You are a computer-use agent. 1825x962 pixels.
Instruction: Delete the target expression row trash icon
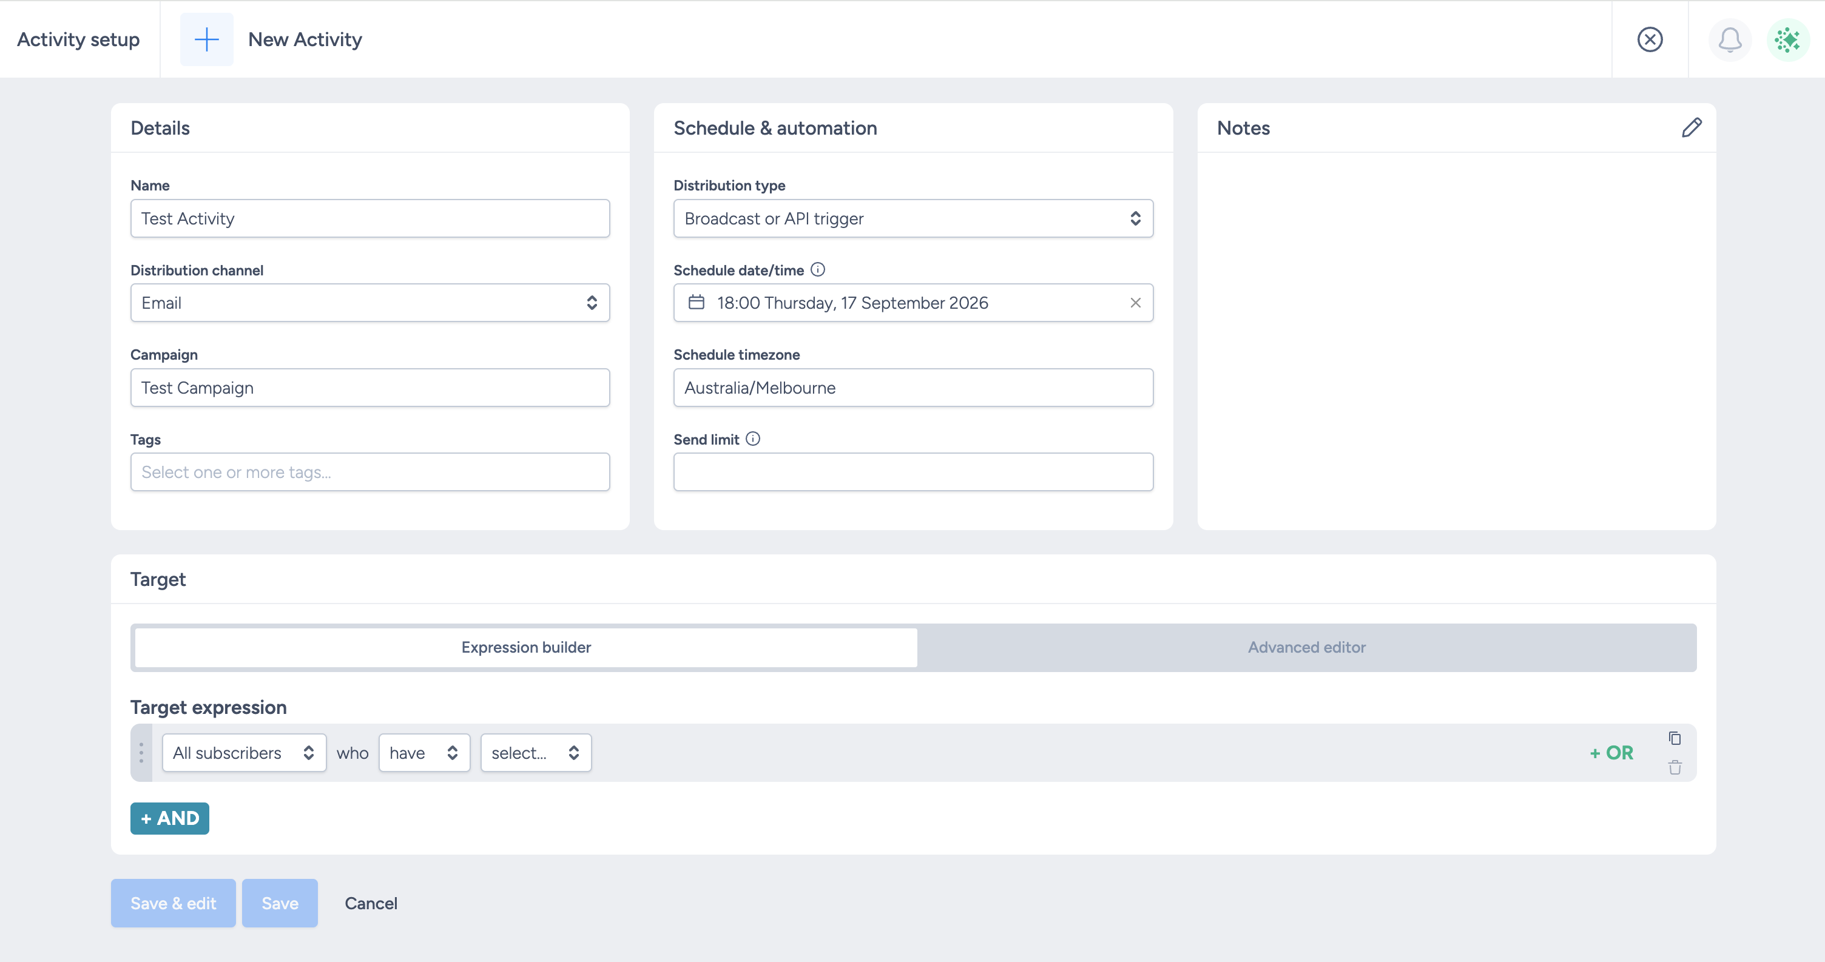pyautogui.click(x=1674, y=767)
